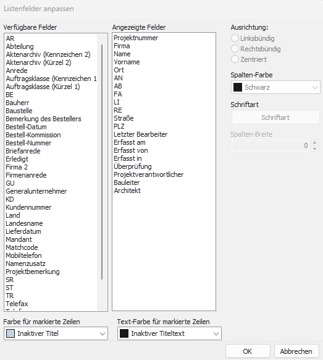Select Abteilung in available fields
323x360 pixels.
point(20,46)
